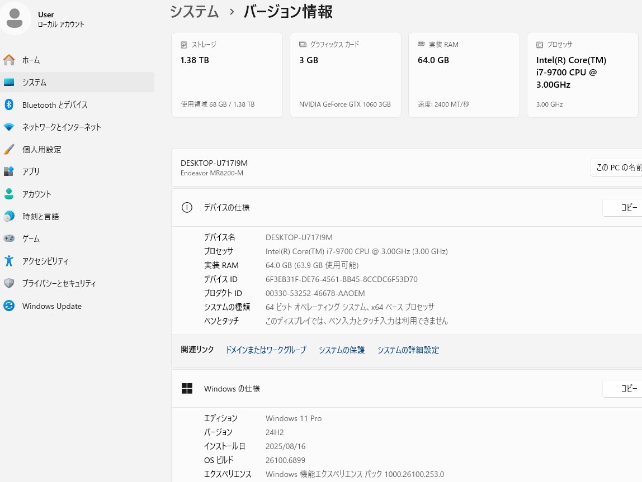Click the Bluetooth icon in sidebar

tap(9, 104)
